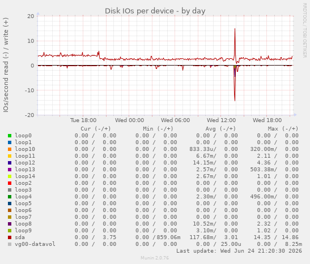The image size is (310, 264).
Task: Select the loop10 legend label
Action: (x=25, y=149)
